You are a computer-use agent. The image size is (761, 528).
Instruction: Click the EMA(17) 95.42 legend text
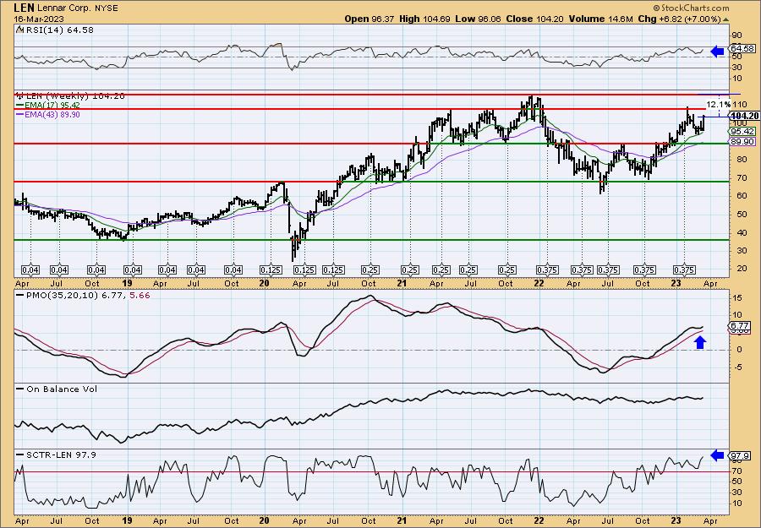click(52, 106)
